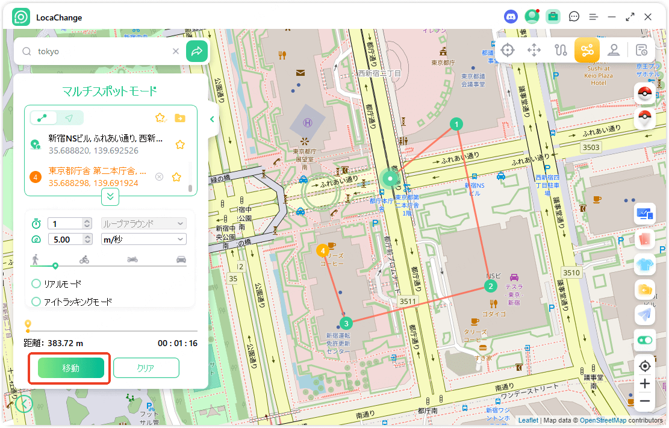Click map waypoint marker 3
669x428 pixels.
(x=346, y=323)
